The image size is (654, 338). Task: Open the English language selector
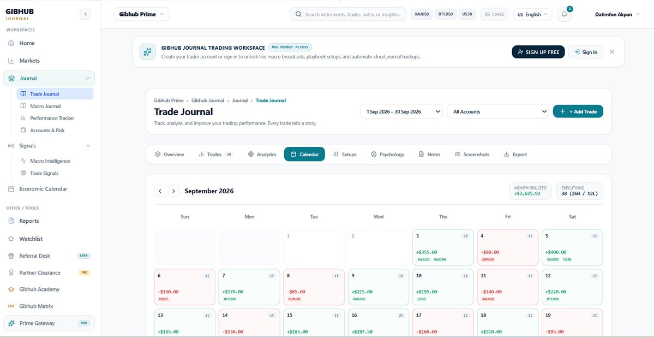pyautogui.click(x=532, y=14)
